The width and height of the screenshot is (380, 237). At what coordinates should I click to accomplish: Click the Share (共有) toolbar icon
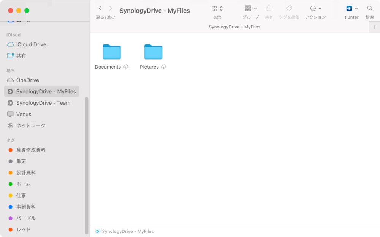tap(269, 8)
